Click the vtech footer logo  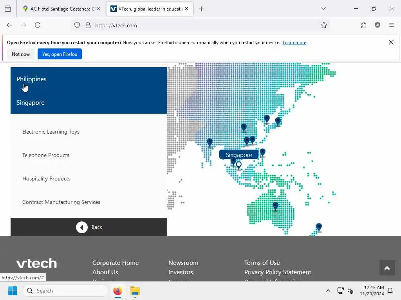pyautogui.click(x=36, y=263)
